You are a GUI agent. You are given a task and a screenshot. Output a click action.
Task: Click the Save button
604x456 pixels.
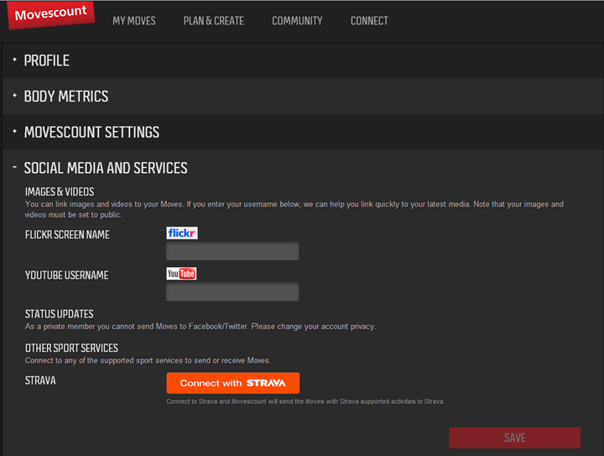tap(514, 438)
